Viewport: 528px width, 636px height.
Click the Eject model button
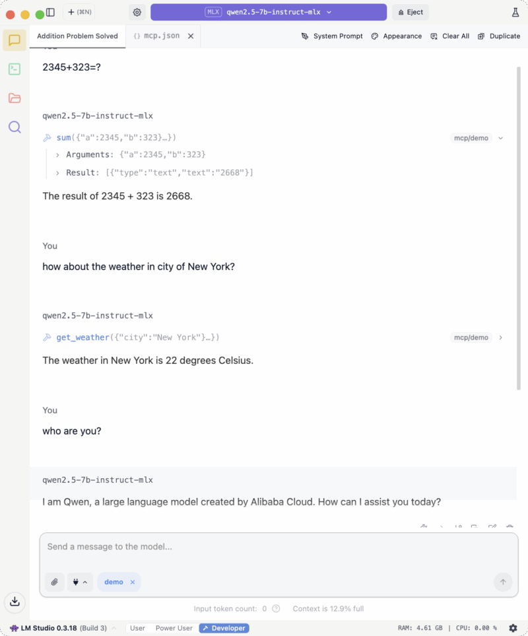click(x=410, y=12)
